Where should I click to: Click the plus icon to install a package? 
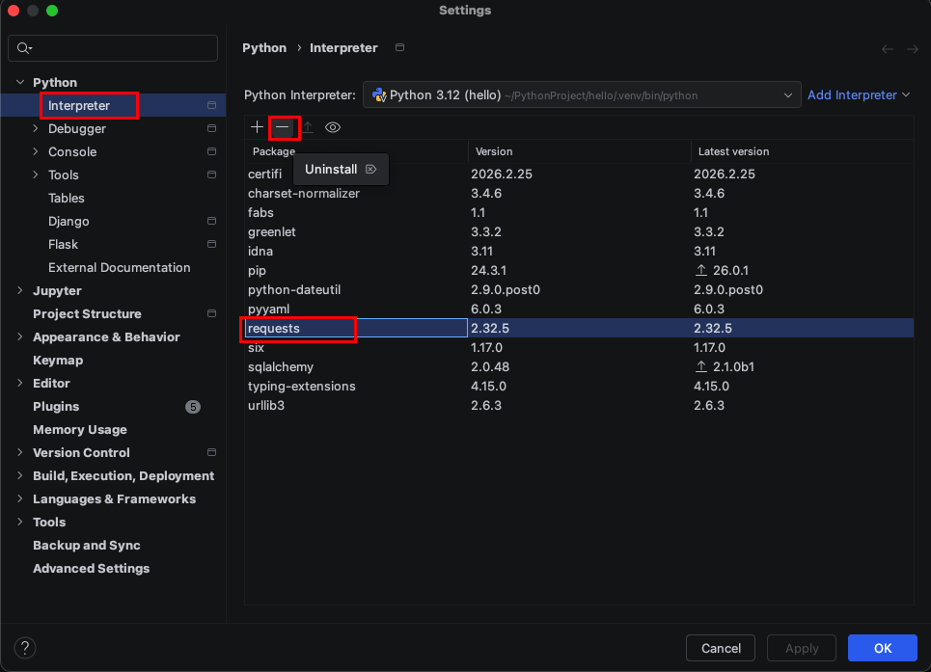257,127
